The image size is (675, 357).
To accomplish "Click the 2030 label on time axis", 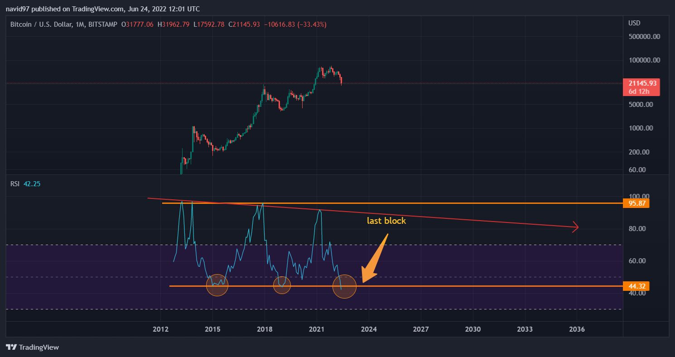I will point(472,329).
